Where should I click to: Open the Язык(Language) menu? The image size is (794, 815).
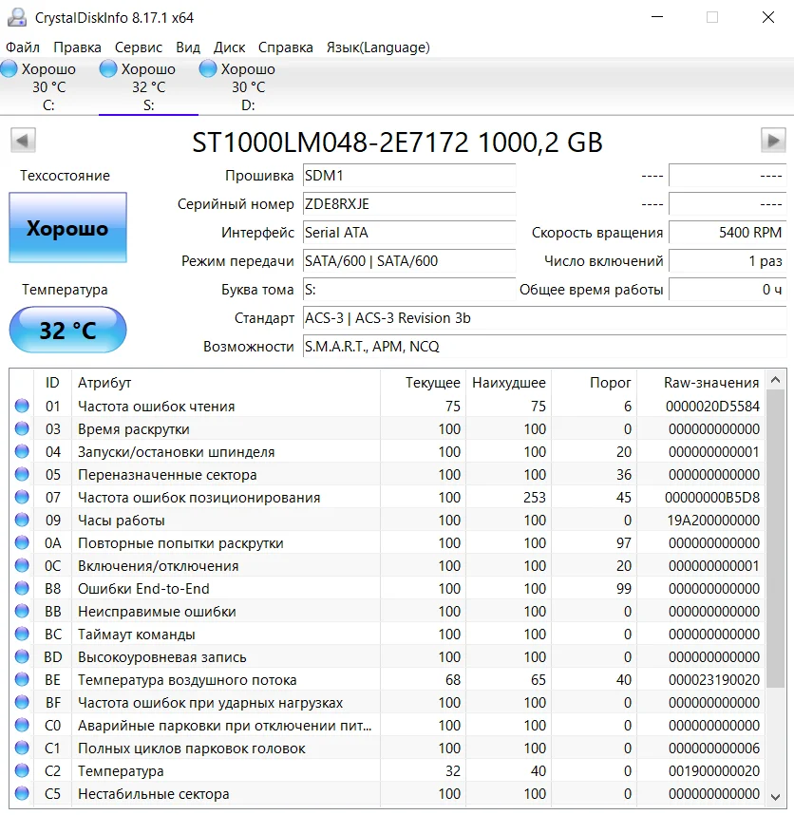377,47
